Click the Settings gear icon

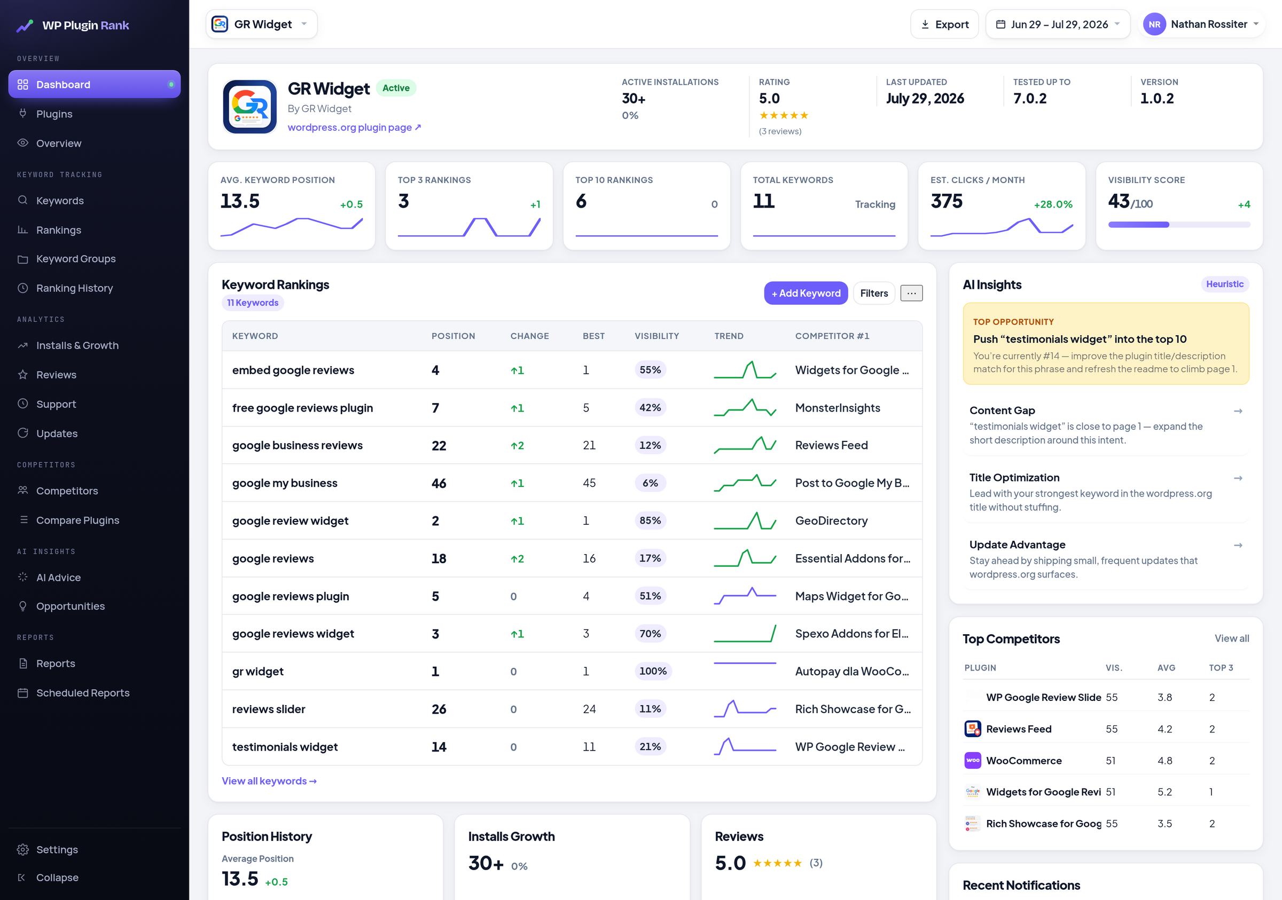coord(23,849)
